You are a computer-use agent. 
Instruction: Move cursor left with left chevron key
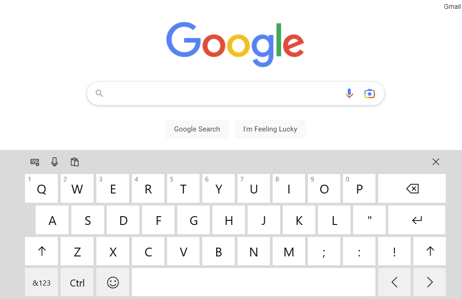[394, 282]
